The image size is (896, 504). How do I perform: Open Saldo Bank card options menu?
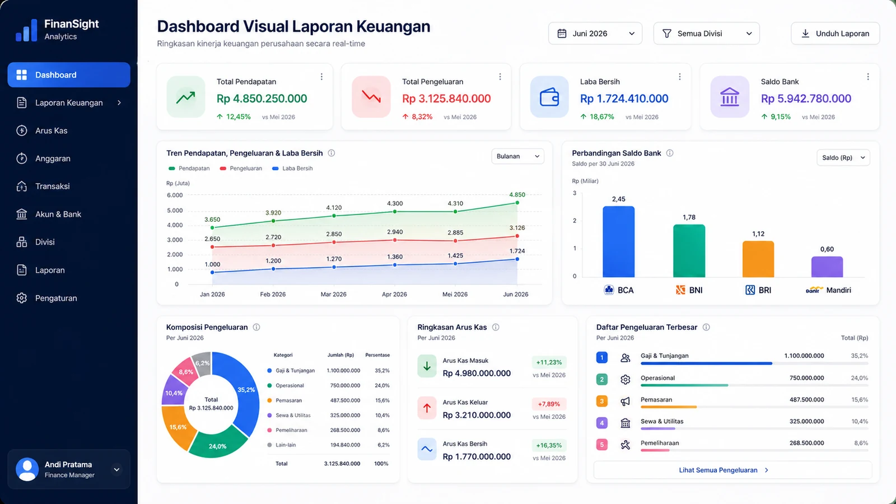coord(868,77)
